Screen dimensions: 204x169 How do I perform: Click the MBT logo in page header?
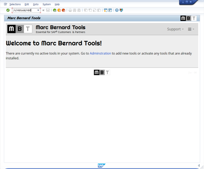tap(20, 29)
